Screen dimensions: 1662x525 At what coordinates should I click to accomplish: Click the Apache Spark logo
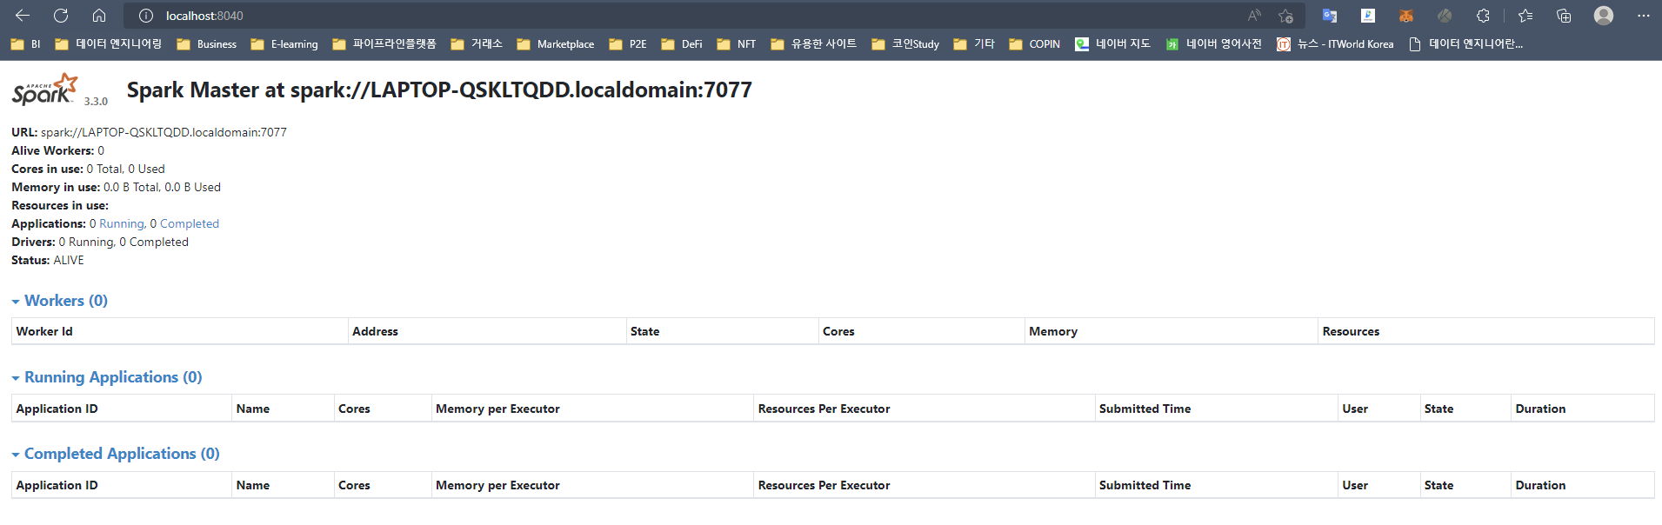click(x=45, y=90)
